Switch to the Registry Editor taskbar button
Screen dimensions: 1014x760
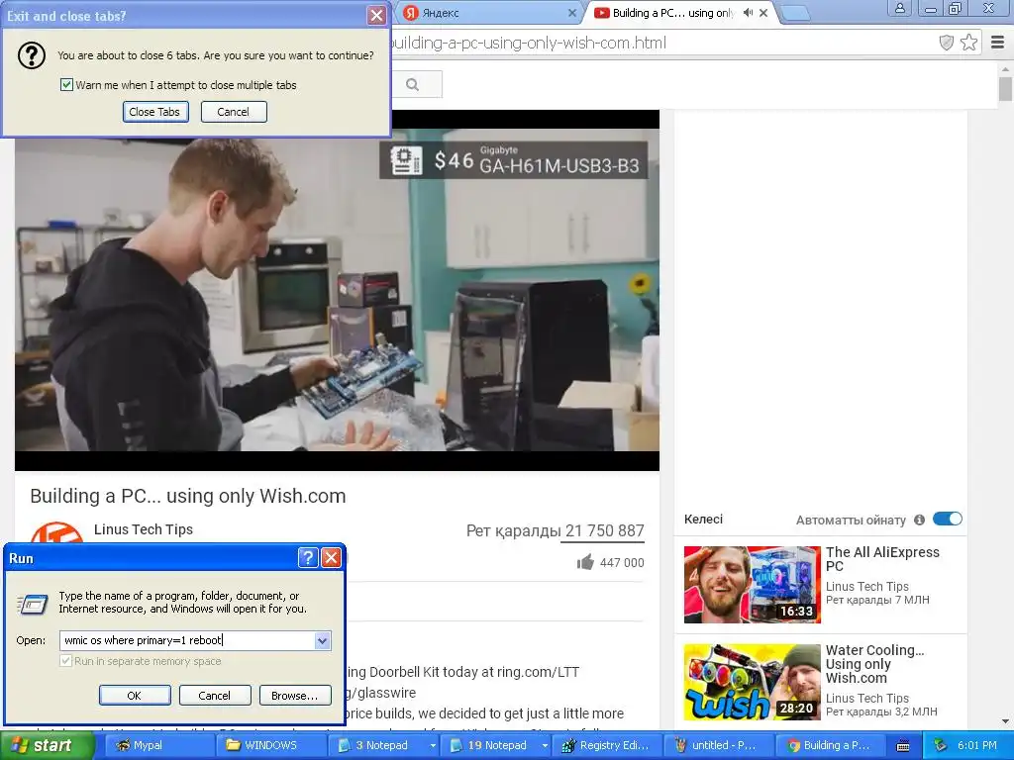click(x=609, y=746)
